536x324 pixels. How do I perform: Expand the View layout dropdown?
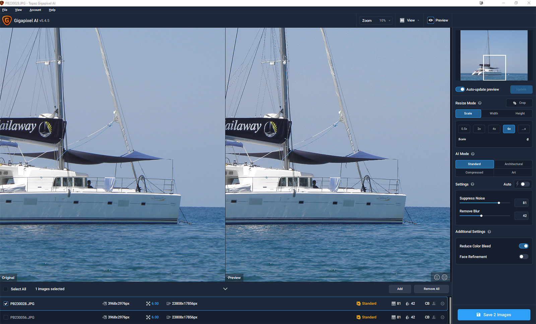pos(410,20)
